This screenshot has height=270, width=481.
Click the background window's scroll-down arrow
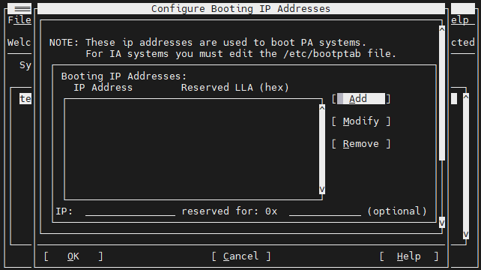coord(466,235)
